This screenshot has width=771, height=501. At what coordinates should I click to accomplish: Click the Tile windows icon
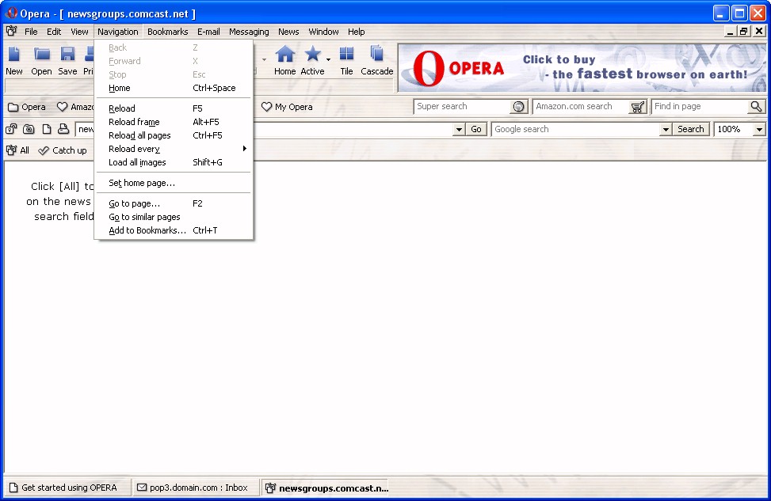click(346, 55)
